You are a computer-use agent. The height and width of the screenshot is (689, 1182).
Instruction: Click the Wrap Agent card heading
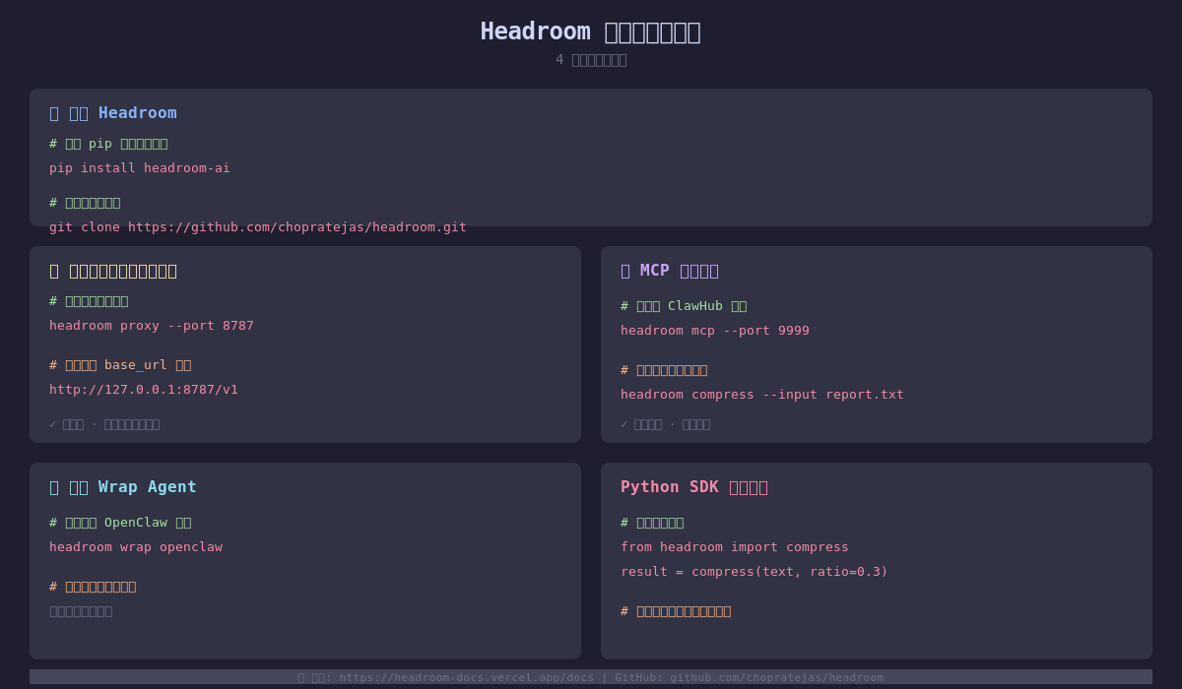tap(123, 487)
